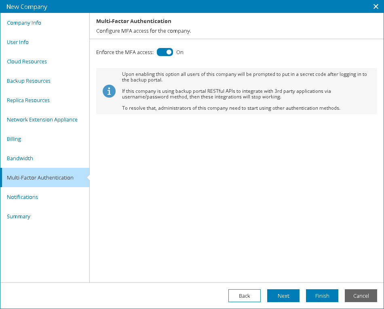Viewport: 384px width, 309px height.
Task: Go to the User Info step
Action: pyautogui.click(x=18, y=42)
